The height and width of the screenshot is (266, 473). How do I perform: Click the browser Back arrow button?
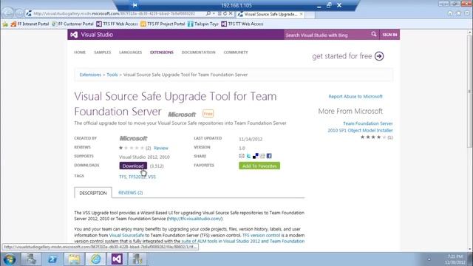(x=7, y=13)
